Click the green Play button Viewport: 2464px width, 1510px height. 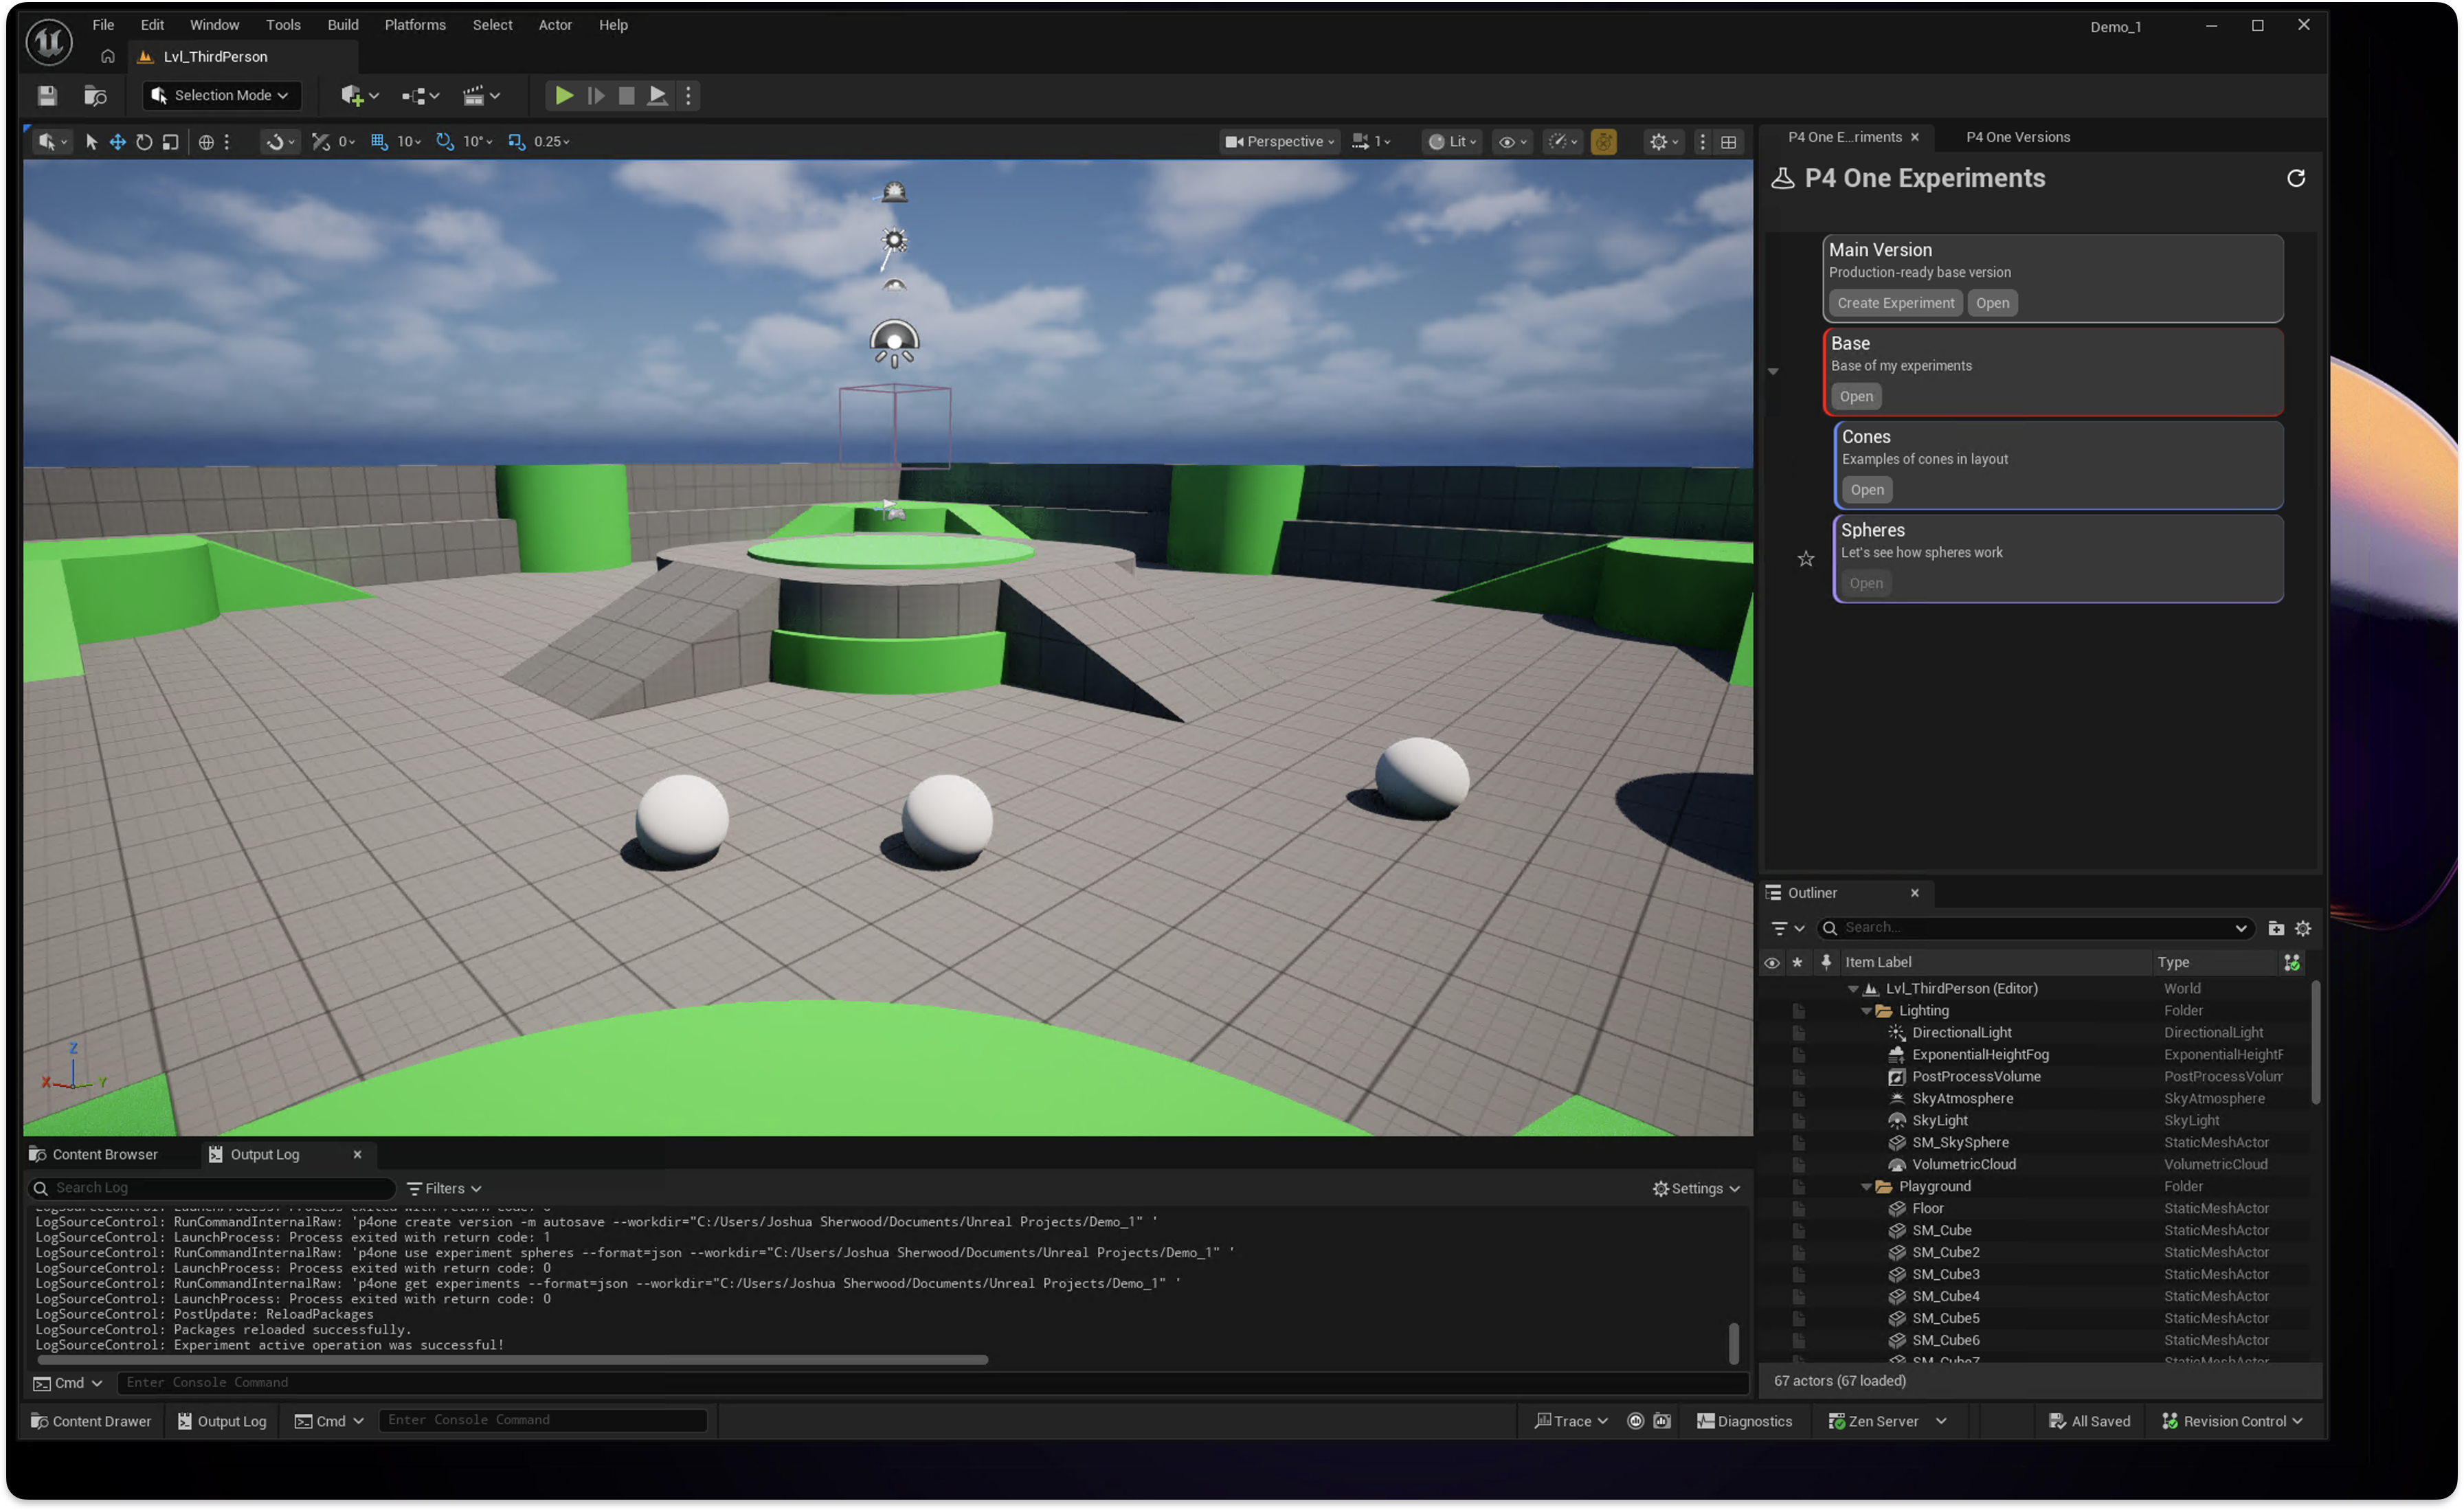point(564,95)
